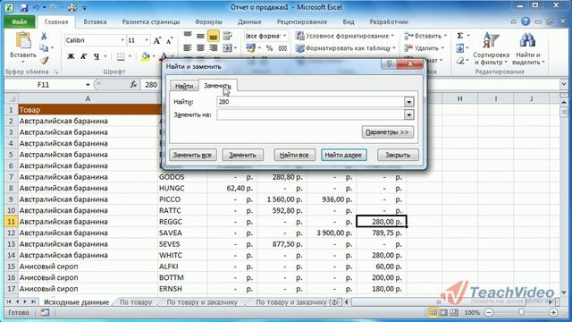This screenshot has width=572, height=322.
Task: Toggle Underline (Ч) formatting
Action: (x=97, y=56)
